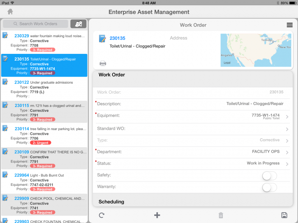298x223 pixels.
Task: Tap the work order icon beside 229964
Action: (5, 174)
